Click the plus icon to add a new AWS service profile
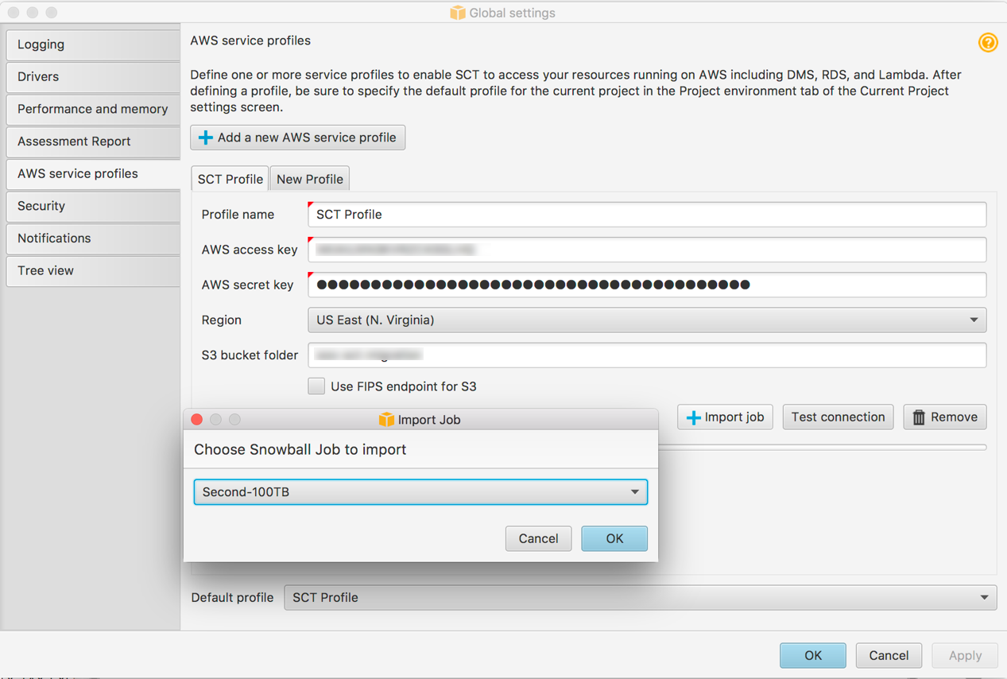The width and height of the screenshot is (1007, 679). point(204,137)
